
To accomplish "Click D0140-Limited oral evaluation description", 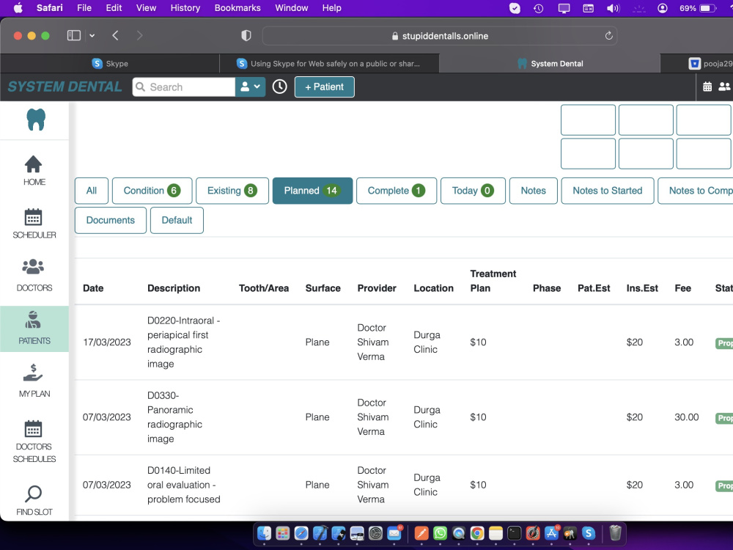I will [183, 485].
